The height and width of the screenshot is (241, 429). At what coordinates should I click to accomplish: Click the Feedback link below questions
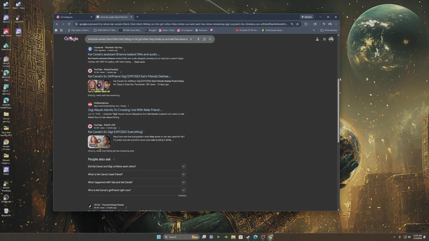(x=182, y=195)
